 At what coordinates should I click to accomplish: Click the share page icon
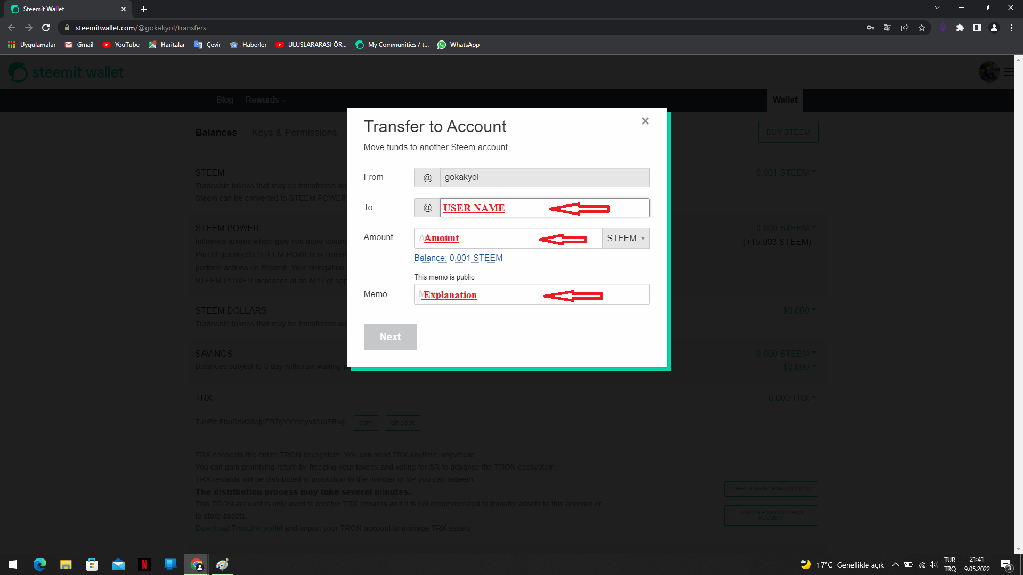[x=904, y=28]
